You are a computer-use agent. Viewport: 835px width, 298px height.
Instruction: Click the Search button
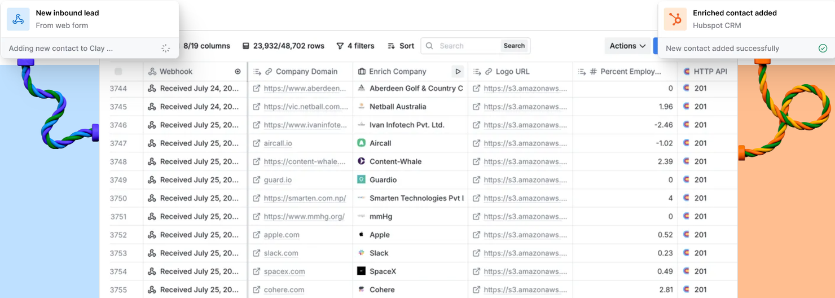pos(514,46)
